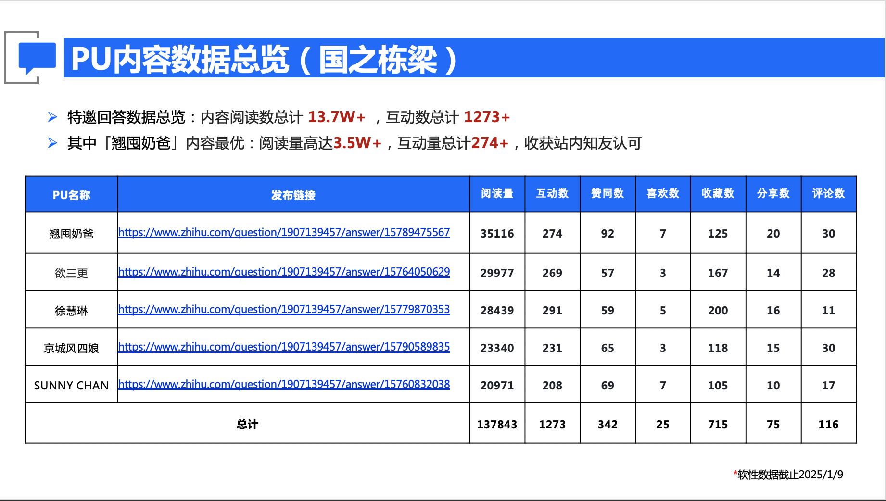
Task: Select the 收藏数 column header
Action: 718,193
